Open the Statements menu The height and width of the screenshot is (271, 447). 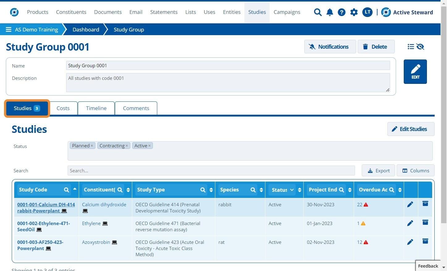[x=164, y=12]
